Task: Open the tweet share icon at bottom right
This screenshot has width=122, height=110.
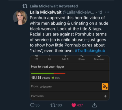Action: coord(94,105)
